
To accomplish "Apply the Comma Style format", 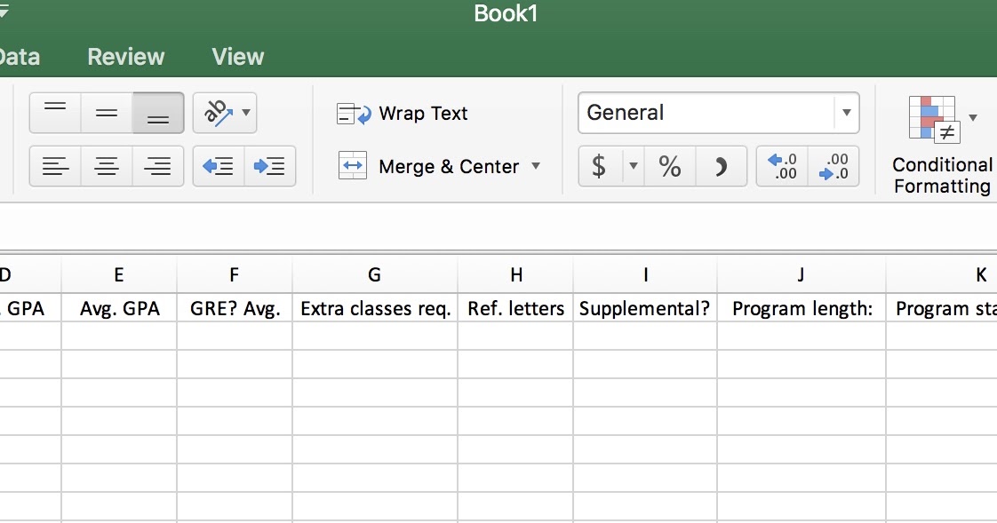I will (722, 166).
